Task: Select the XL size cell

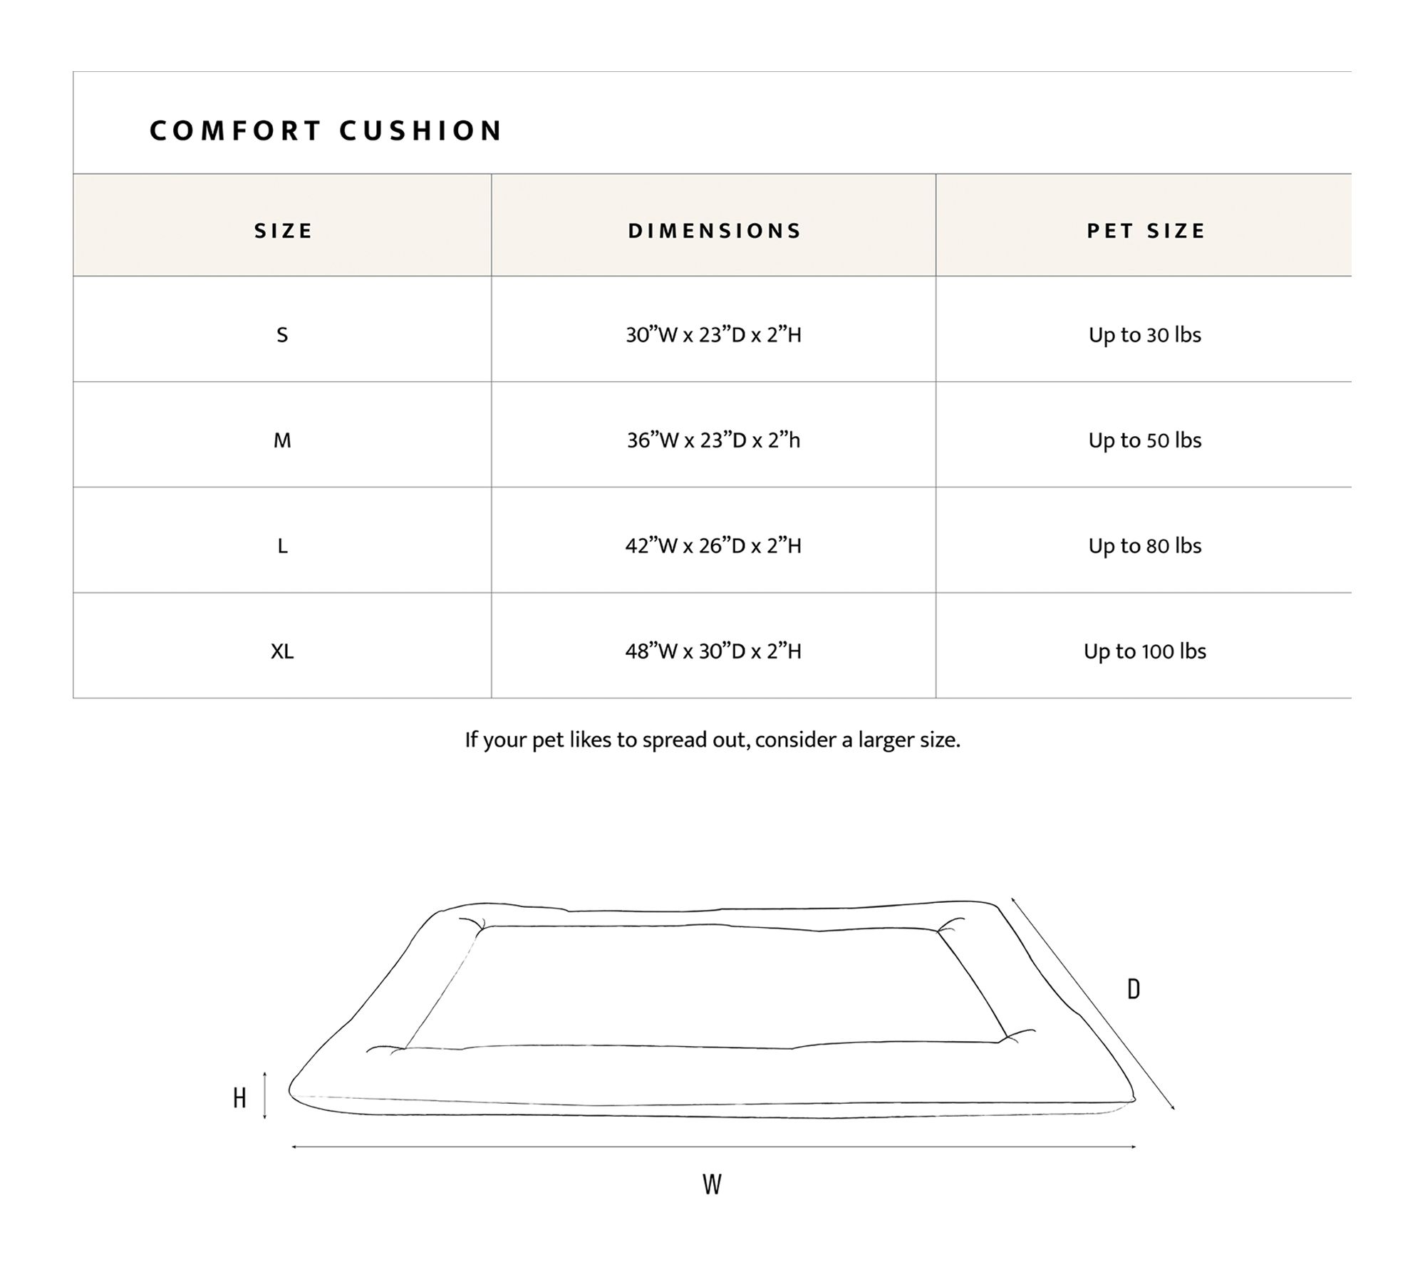Action: tap(282, 651)
